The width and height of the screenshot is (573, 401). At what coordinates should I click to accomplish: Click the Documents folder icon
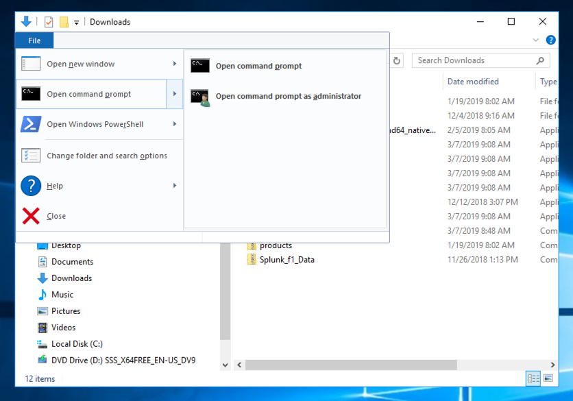pyautogui.click(x=42, y=262)
